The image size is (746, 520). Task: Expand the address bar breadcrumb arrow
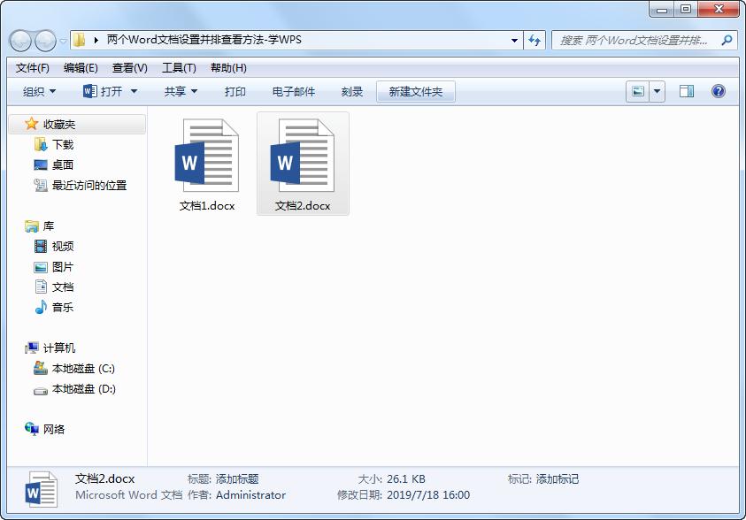pos(96,40)
